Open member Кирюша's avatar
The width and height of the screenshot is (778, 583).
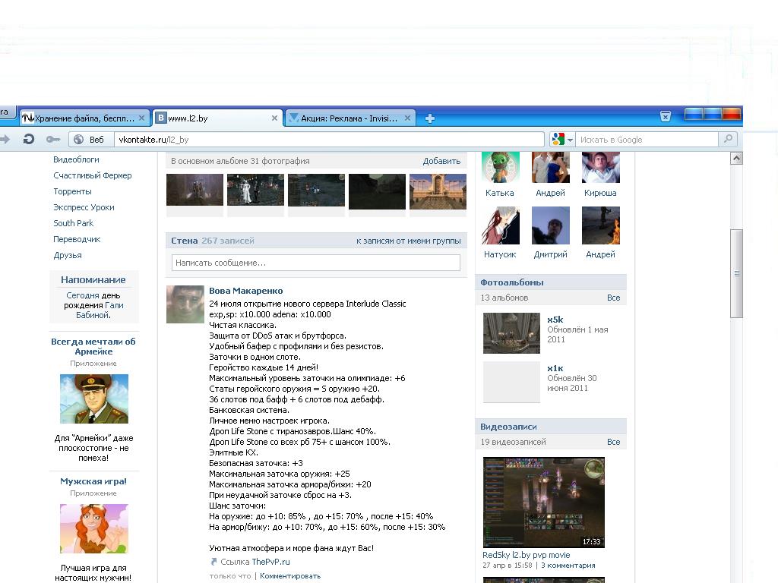click(x=601, y=168)
